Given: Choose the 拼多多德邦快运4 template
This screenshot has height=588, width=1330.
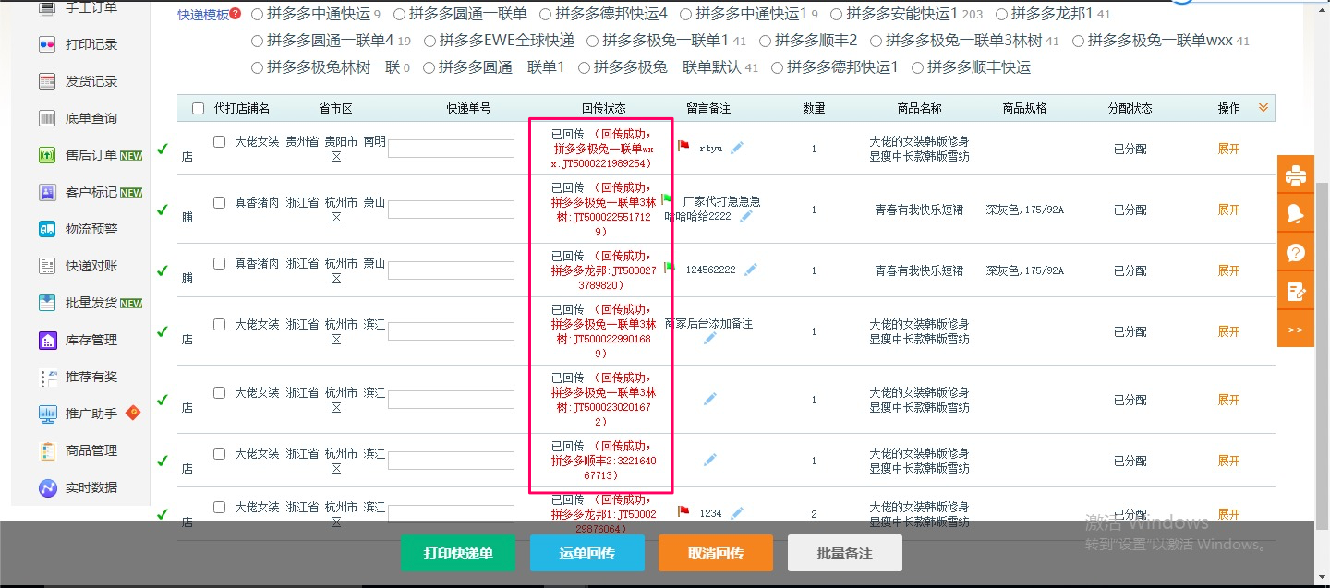Looking at the screenshot, I should pos(546,14).
